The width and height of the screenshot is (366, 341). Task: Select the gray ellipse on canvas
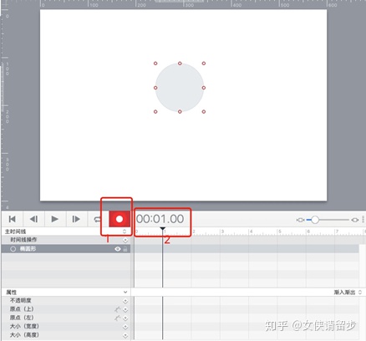coord(180,88)
